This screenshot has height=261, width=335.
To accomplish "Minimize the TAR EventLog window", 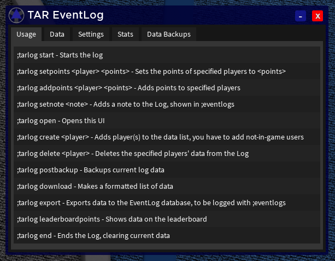I will 301,16.
